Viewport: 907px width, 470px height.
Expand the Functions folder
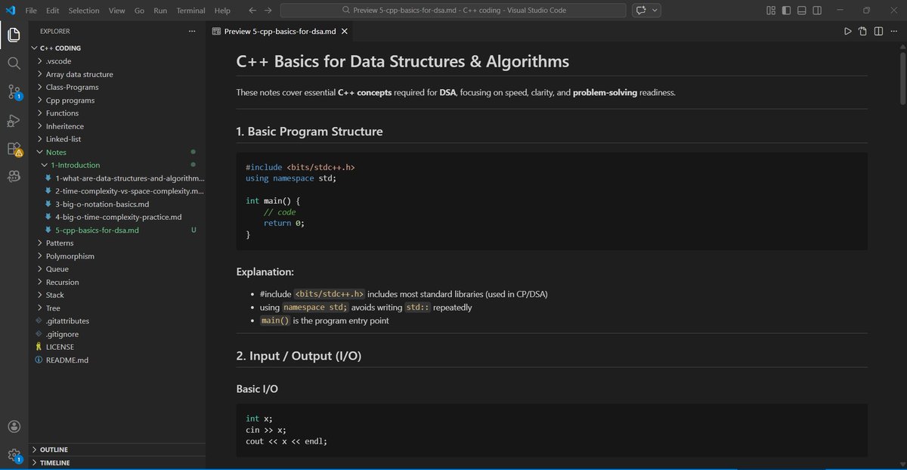117,113
